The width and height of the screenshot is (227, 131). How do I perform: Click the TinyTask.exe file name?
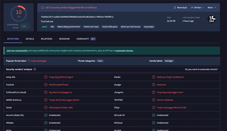coord(47,22)
